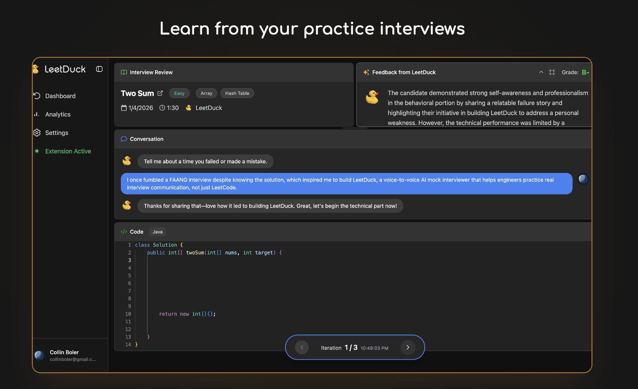Click the Interview Review book icon

[x=124, y=72]
